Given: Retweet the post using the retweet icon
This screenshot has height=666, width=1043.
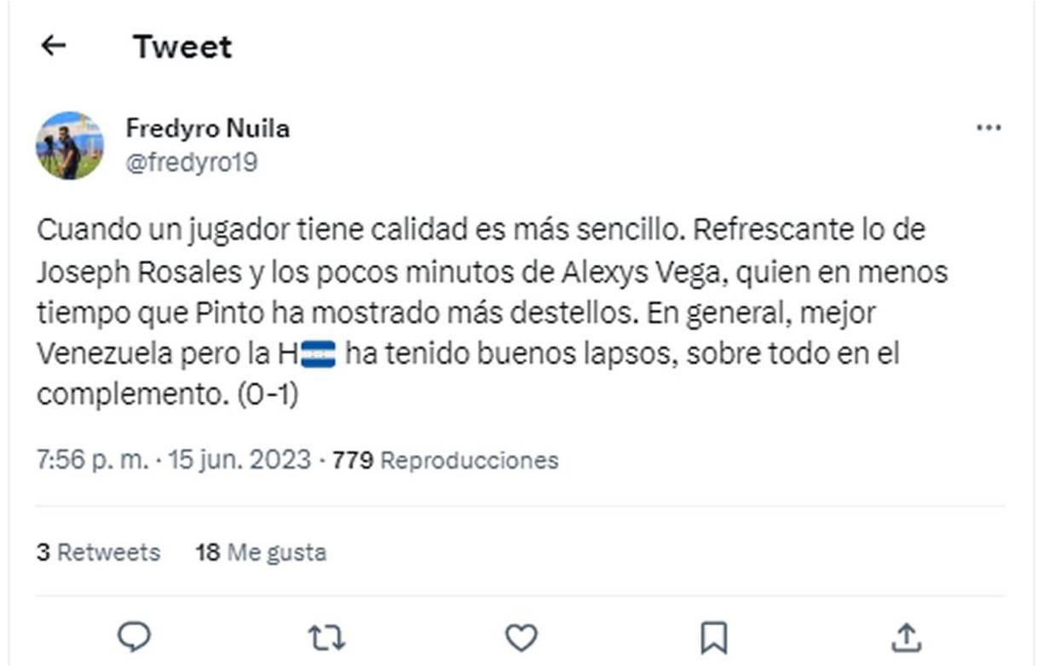Looking at the screenshot, I should pyautogui.click(x=328, y=634).
